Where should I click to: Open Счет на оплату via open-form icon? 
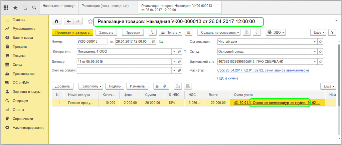[x=179, y=70]
